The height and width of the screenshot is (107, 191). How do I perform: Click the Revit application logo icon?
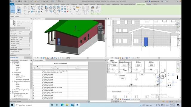point(11,1)
